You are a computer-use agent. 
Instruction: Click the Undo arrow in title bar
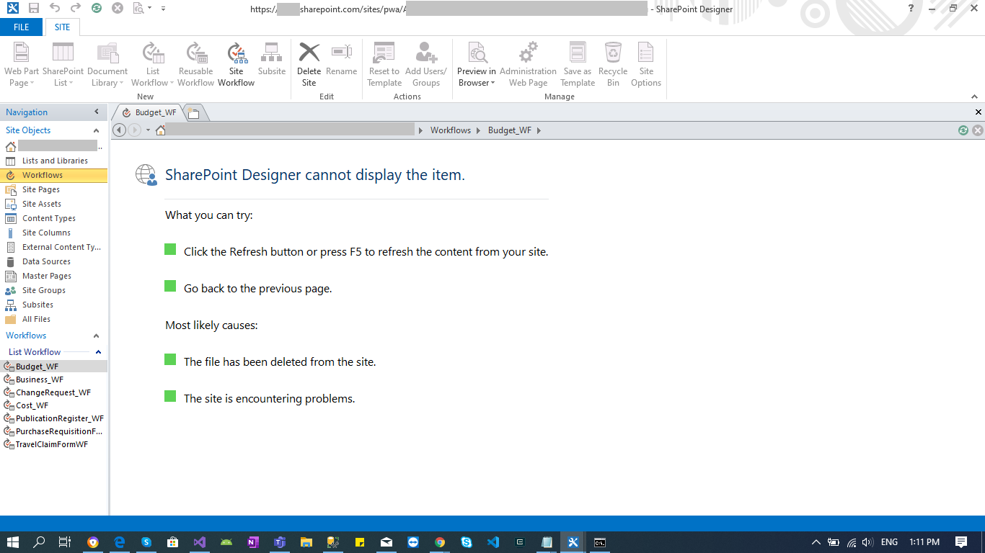55,9
